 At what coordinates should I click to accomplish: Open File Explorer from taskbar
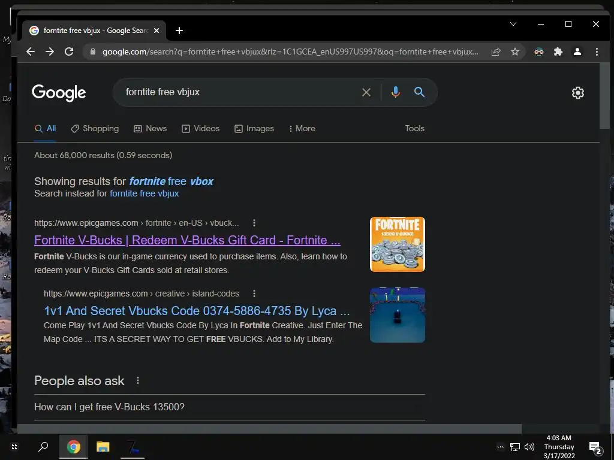click(103, 447)
